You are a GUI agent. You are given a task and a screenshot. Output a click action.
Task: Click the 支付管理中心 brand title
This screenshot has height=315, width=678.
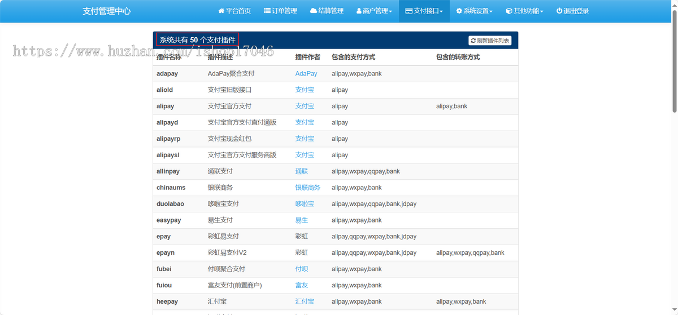click(106, 11)
